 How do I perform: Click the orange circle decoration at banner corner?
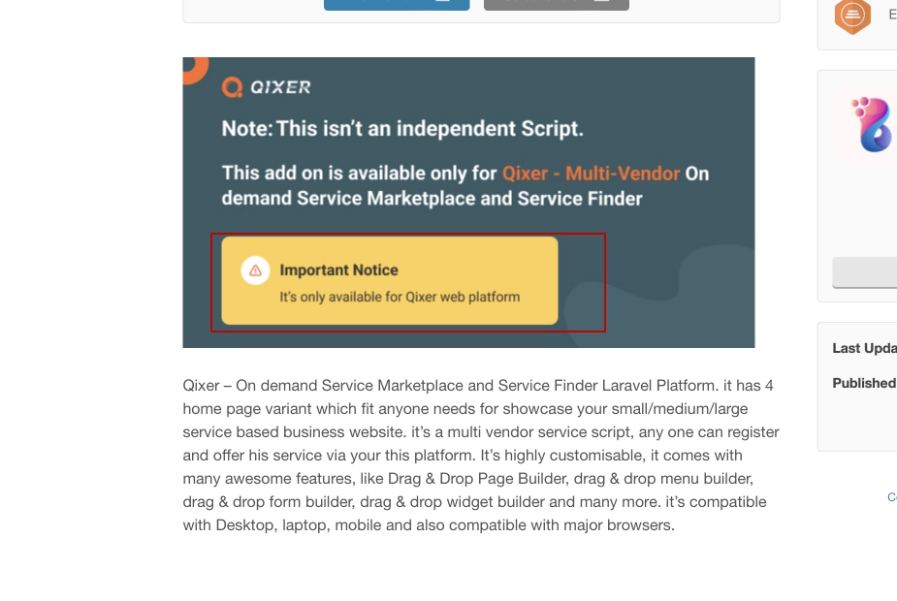[193, 68]
